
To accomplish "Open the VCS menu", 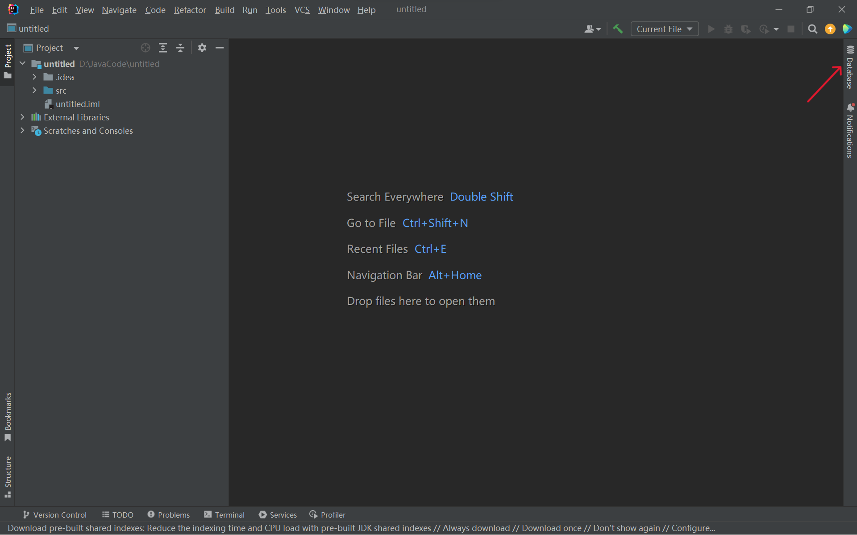I will (x=302, y=9).
